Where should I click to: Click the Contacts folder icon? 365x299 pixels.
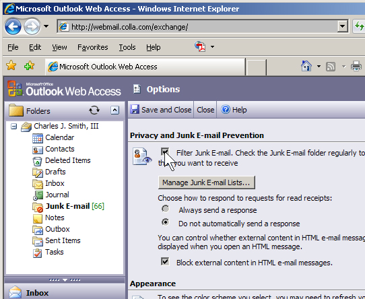(x=38, y=149)
